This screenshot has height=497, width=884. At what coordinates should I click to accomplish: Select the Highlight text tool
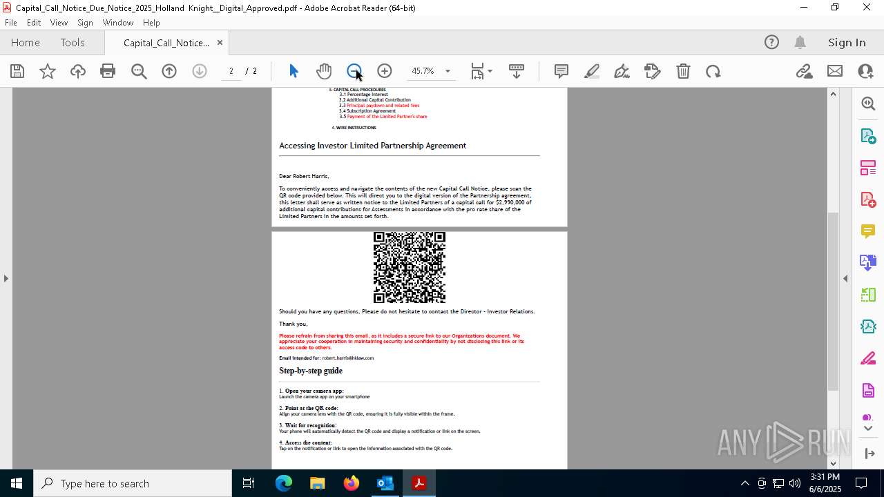[x=592, y=71]
